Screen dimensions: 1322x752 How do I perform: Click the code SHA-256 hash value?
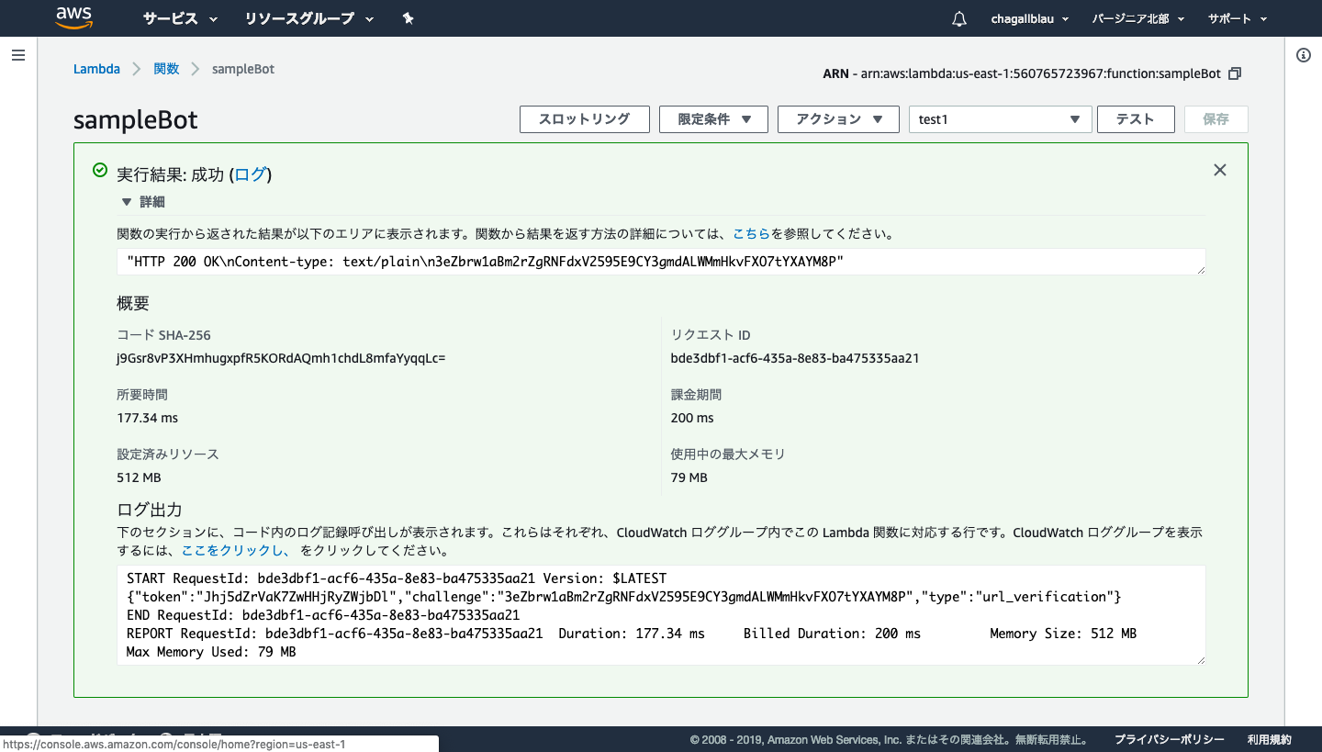coord(281,358)
